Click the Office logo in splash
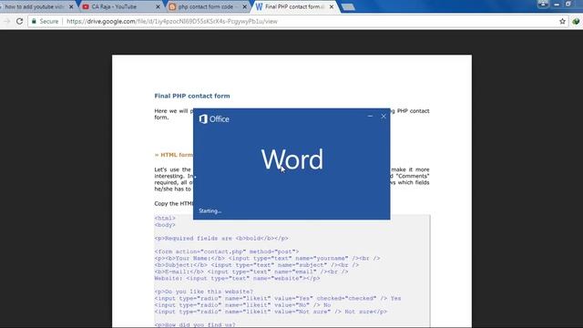The width and height of the screenshot is (583, 328). (214, 119)
